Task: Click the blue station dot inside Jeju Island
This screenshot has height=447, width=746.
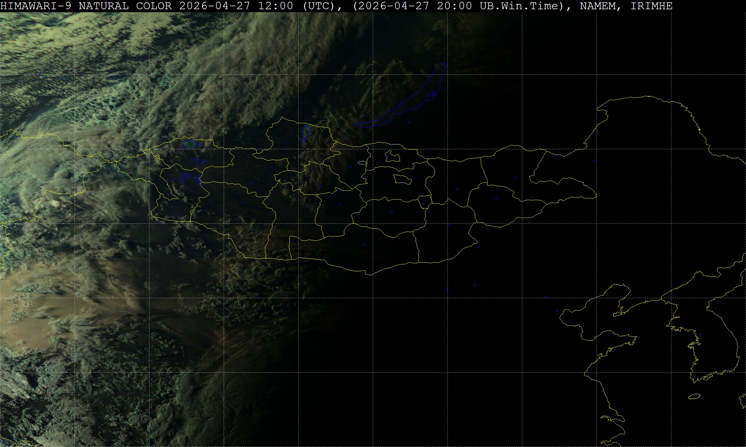Action: coord(694,395)
